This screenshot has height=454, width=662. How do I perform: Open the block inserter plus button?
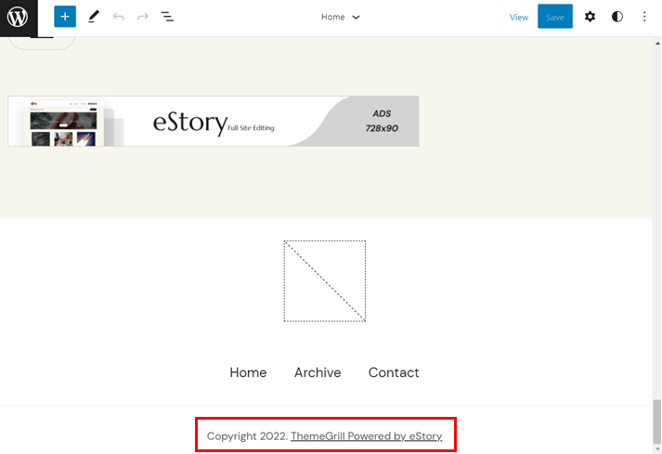click(64, 17)
